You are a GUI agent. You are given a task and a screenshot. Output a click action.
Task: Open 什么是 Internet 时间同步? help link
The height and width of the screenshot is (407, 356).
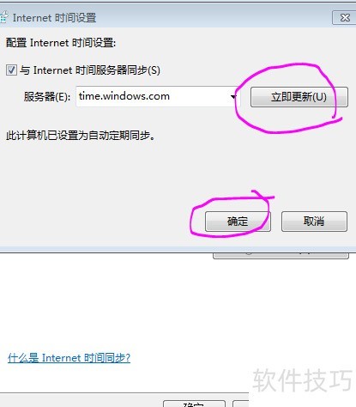(x=69, y=358)
